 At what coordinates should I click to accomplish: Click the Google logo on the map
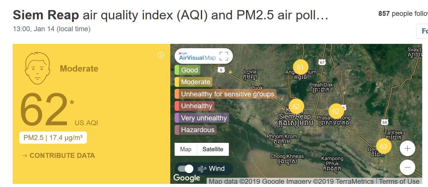tap(187, 178)
